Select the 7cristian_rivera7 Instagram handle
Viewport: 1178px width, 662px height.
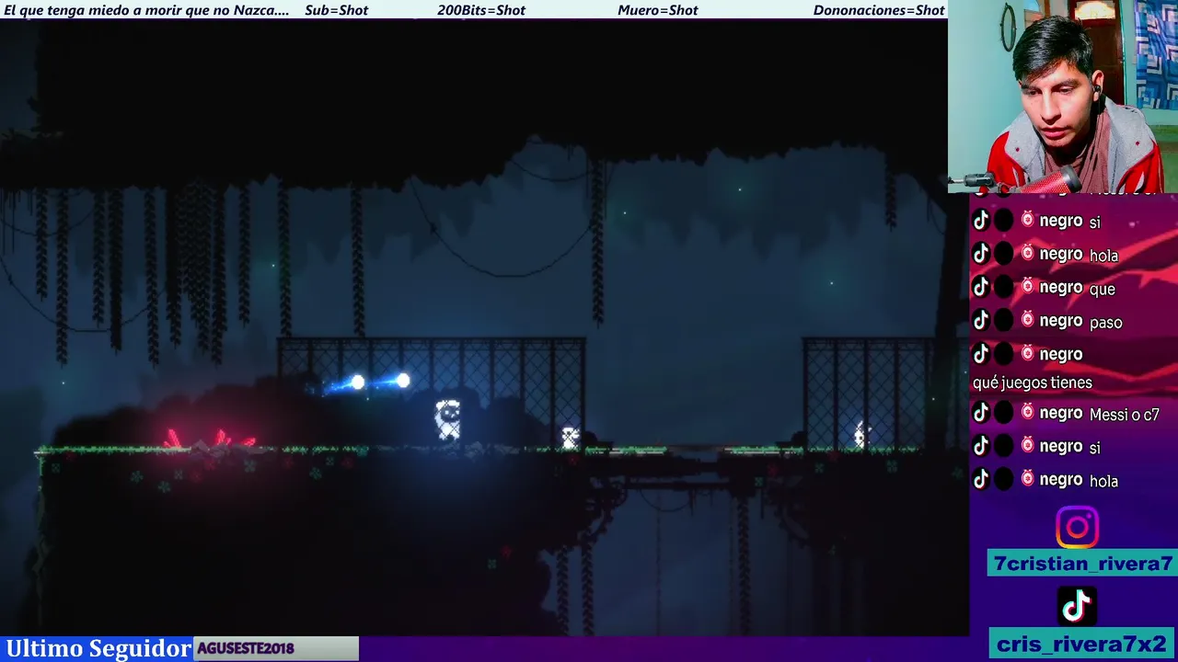[x=1083, y=564]
